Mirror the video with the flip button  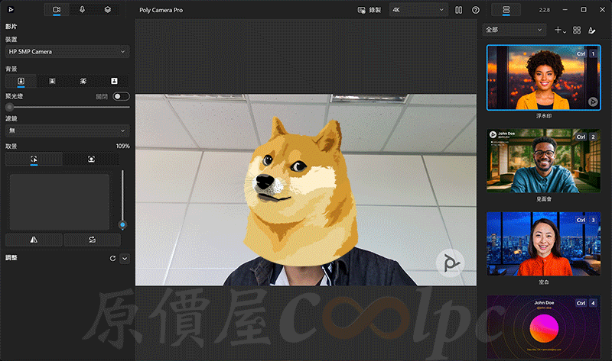point(34,240)
